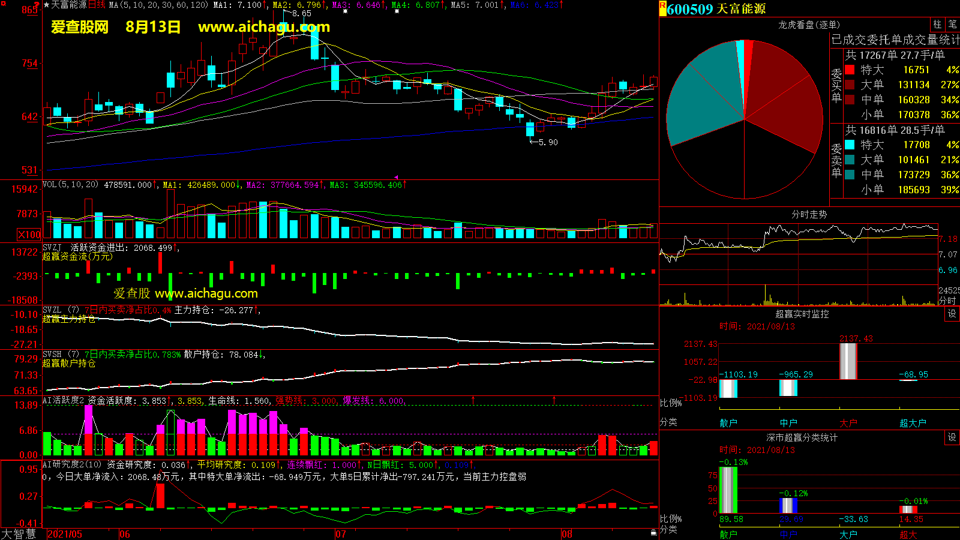Click the star icon before 天富能源 in the chart header
Viewport: 960px width, 540px height.
click(x=47, y=5)
